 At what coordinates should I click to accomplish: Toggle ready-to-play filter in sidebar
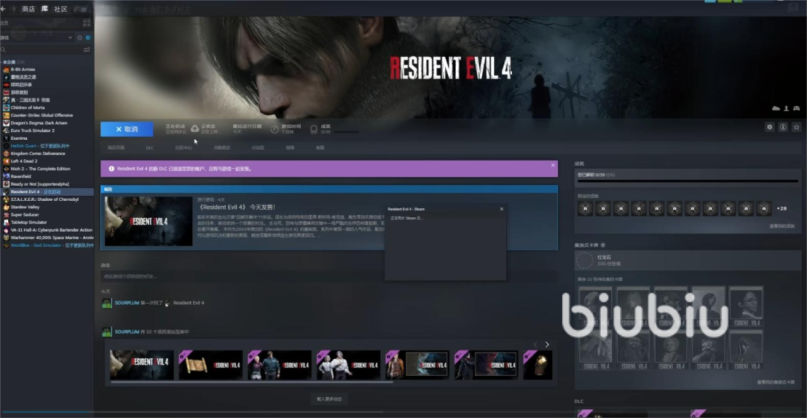pyautogui.click(x=88, y=38)
